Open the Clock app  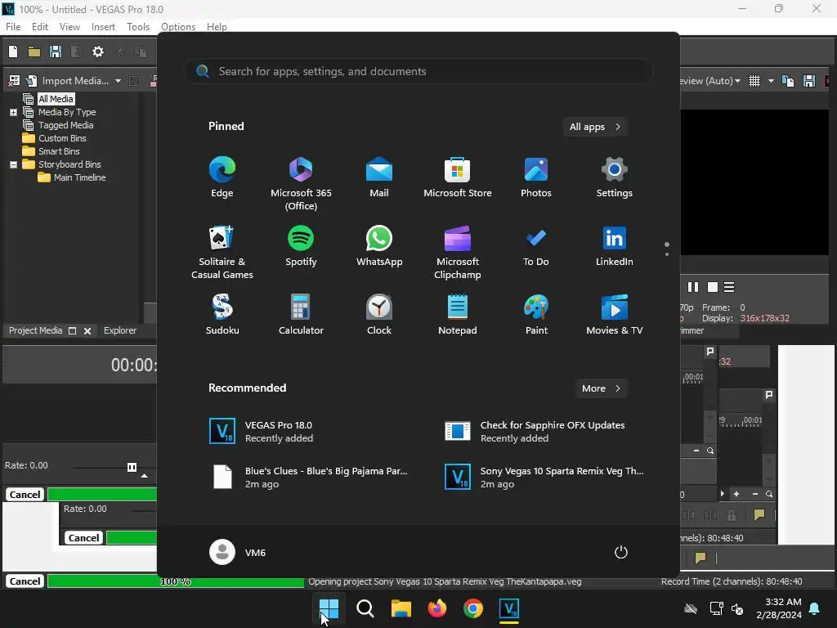pos(379,315)
